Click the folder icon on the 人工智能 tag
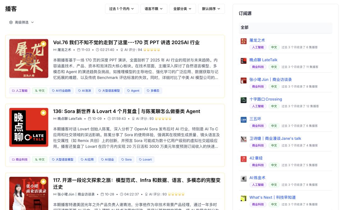The height and width of the screenshot is (210, 340). pyautogui.click(x=13, y=91)
